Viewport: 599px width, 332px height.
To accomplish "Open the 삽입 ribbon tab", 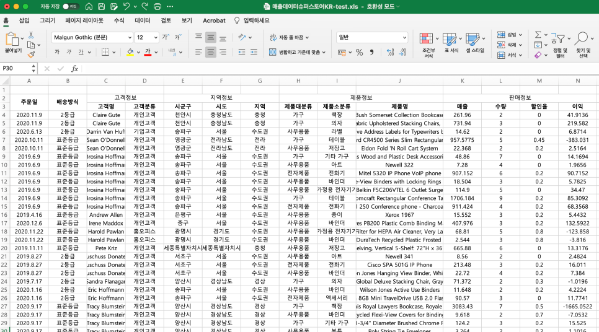I will coord(24,20).
